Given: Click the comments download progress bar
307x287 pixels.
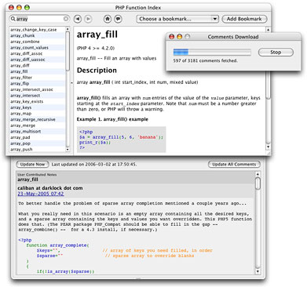Looking at the screenshot, I should (212, 52).
